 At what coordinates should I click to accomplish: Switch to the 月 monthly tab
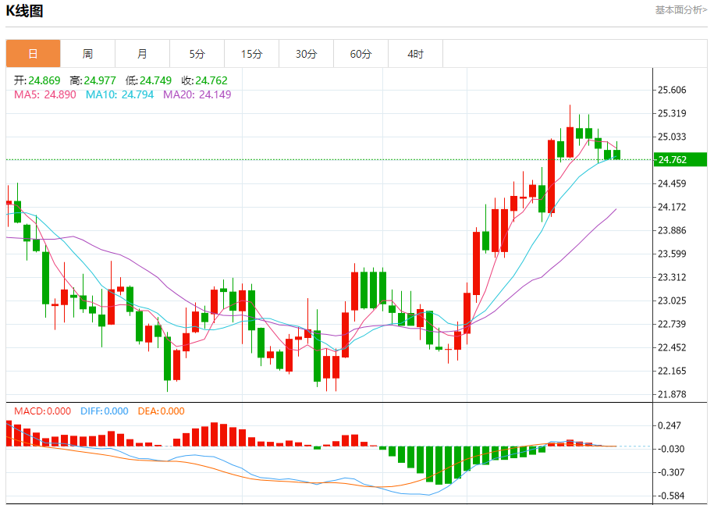point(143,54)
